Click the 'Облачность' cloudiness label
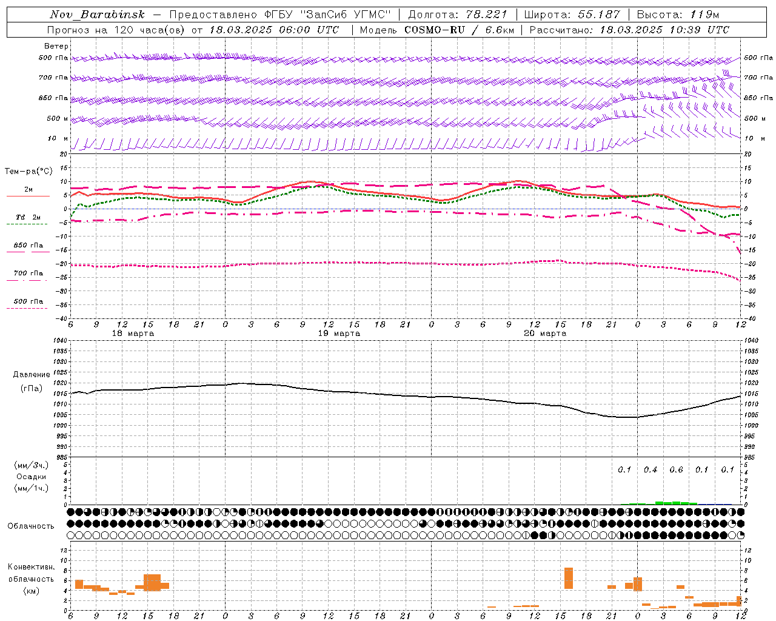 (x=31, y=526)
